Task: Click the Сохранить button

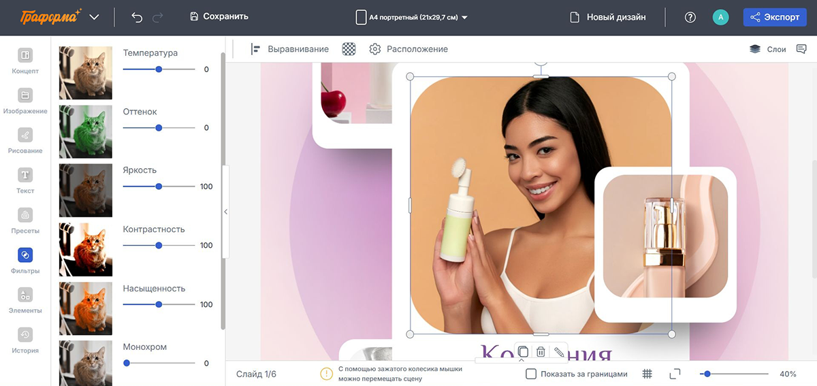Action: [219, 16]
